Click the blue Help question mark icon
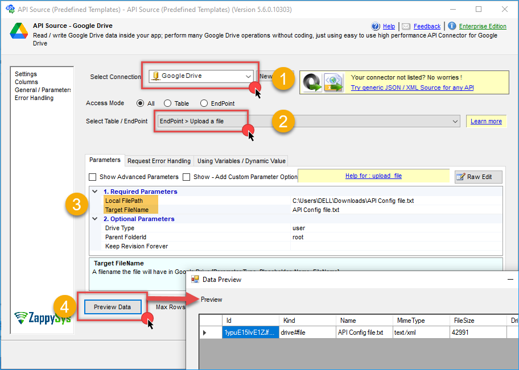 coord(376,27)
